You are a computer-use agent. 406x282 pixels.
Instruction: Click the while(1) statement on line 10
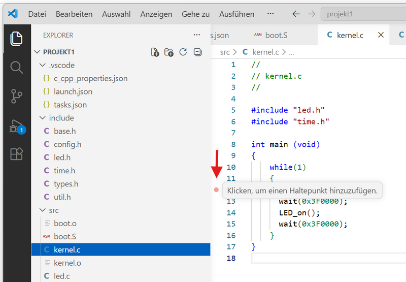click(288, 167)
